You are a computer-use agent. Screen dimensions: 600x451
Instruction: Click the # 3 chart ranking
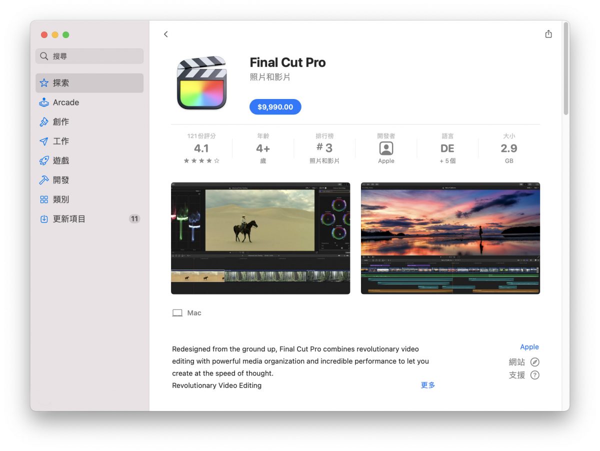(x=324, y=148)
